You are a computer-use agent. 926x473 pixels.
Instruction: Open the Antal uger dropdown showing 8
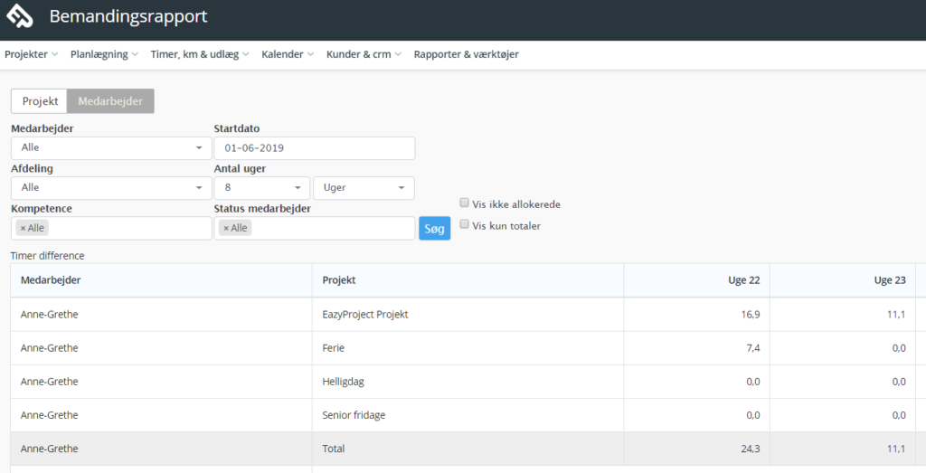(x=261, y=188)
